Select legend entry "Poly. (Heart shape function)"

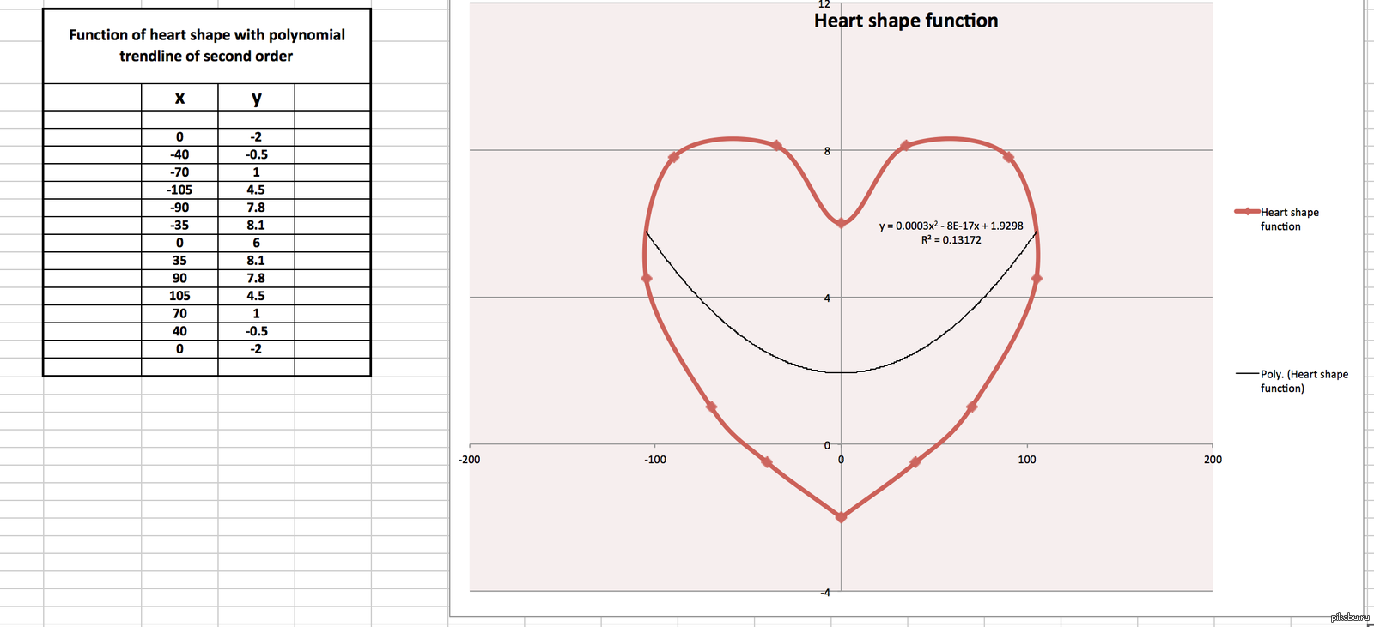point(1292,381)
